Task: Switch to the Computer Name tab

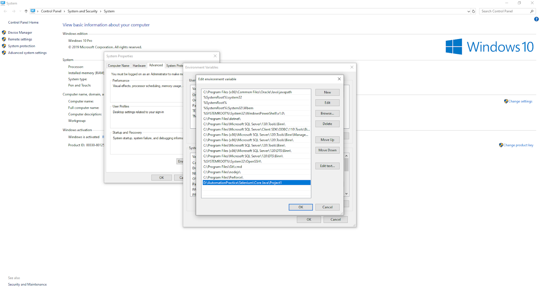Action: pyautogui.click(x=119, y=66)
